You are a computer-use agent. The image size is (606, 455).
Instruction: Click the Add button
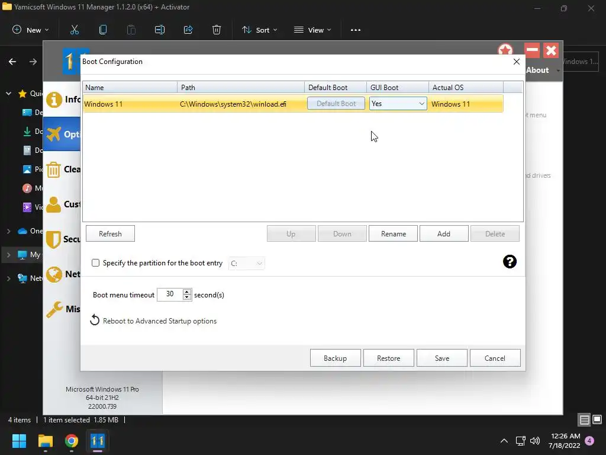coord(444,233)
